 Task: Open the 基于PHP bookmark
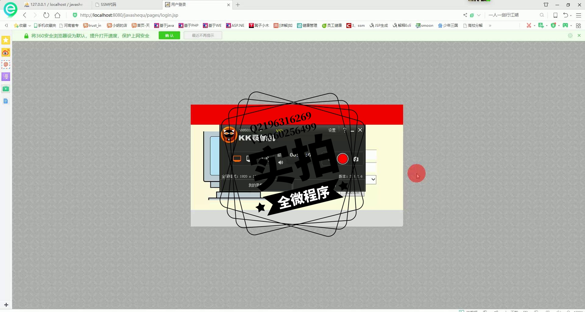188,26
